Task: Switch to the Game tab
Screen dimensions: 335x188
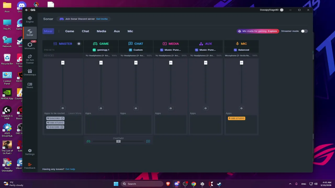Action: pos(70,31)
